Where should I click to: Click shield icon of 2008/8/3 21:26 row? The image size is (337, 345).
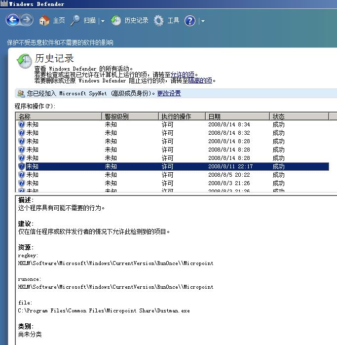point(22,183)
